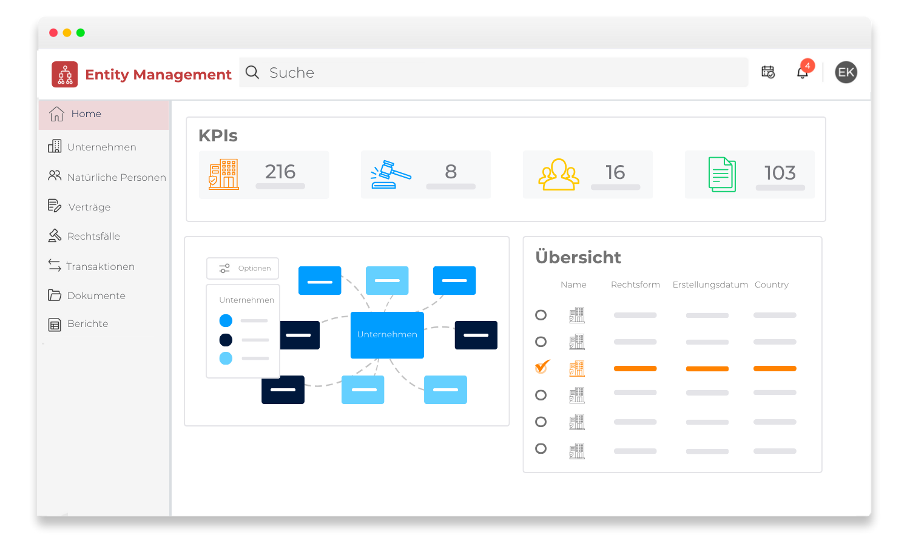Click the Entity Management title link
This screenshot has width=910, height=546.
point(158,75)
